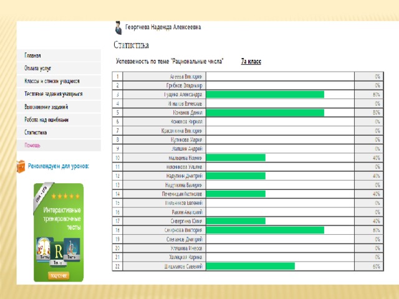Select Ракин Анатолий in row 16
Screen dimensions: 399x299
coord(165,212)
